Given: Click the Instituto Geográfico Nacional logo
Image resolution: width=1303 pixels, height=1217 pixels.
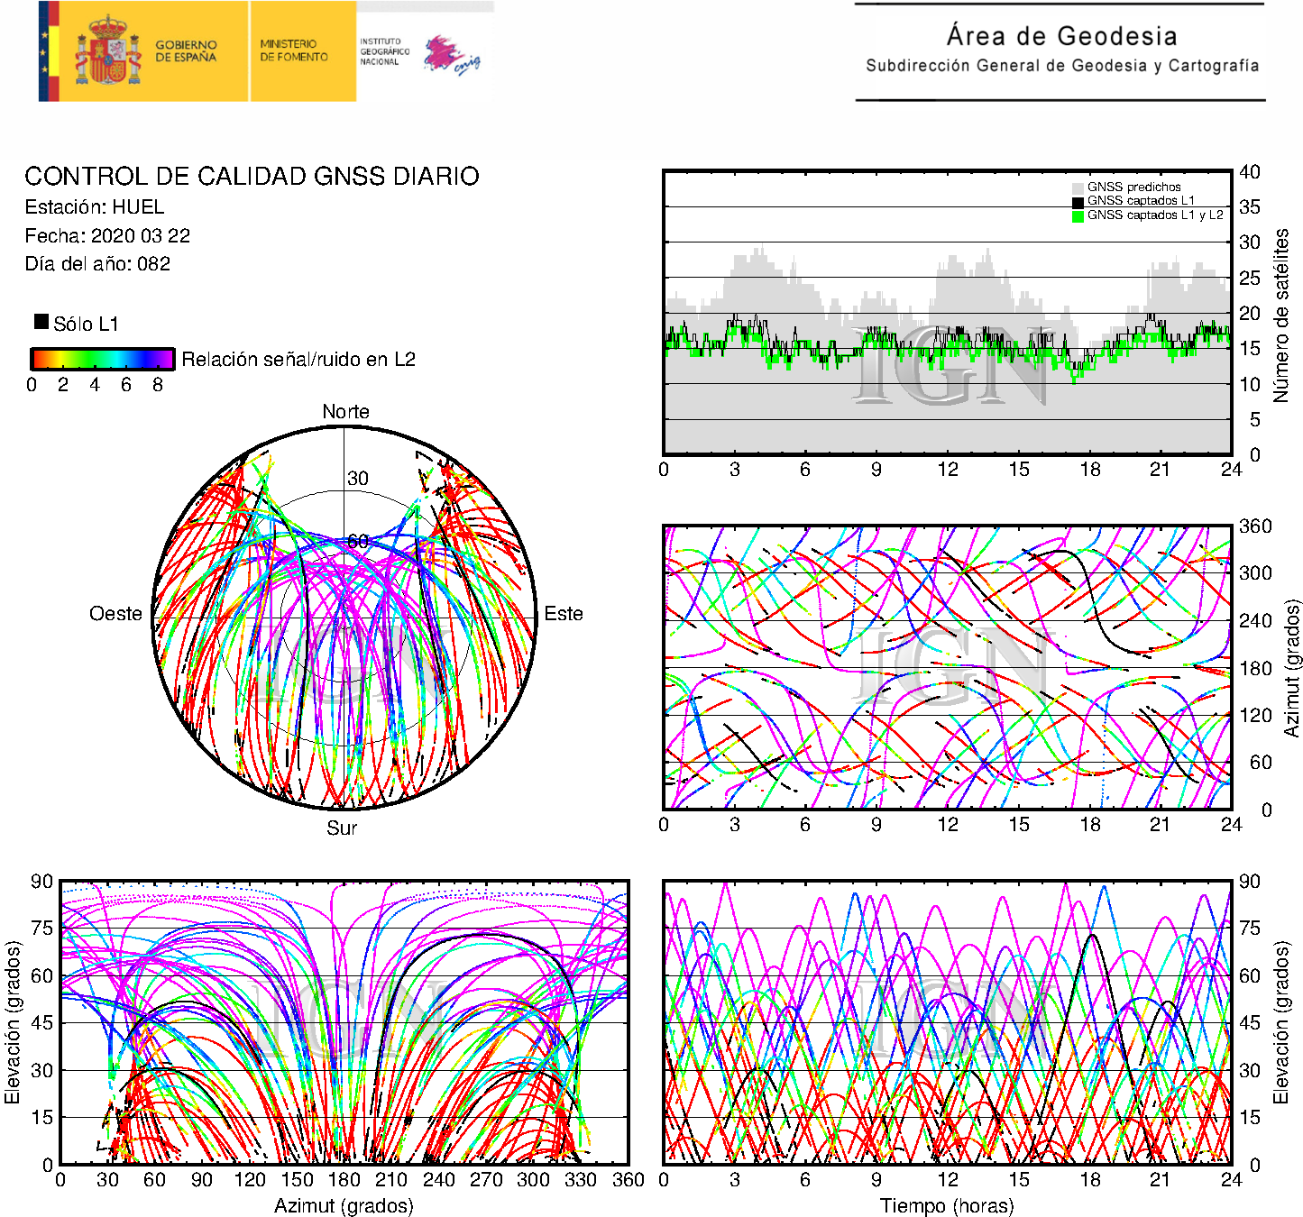Looking at the screenshot, I should [384, 51].
